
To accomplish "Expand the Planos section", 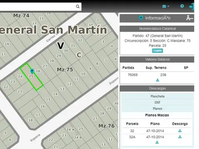I will point(158,108).
